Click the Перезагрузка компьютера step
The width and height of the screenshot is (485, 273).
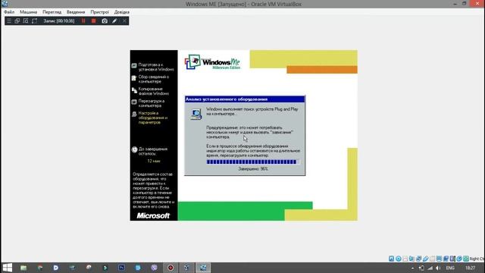click(152, 103)
